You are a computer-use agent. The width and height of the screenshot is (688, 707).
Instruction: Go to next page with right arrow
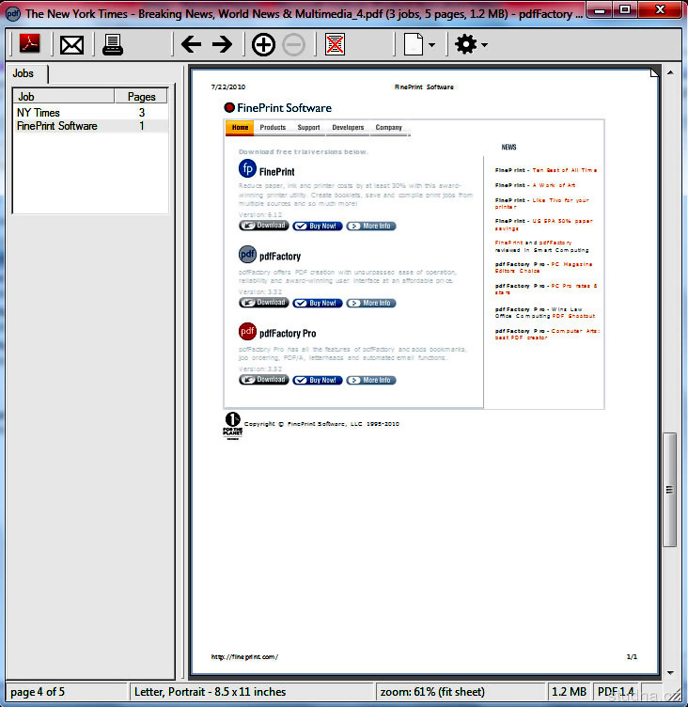222,44
